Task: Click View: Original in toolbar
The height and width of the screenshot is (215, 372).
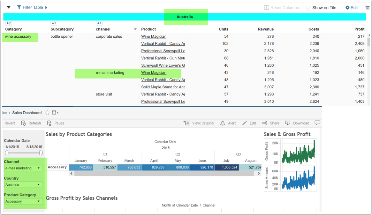Action: tap(200, 123)
